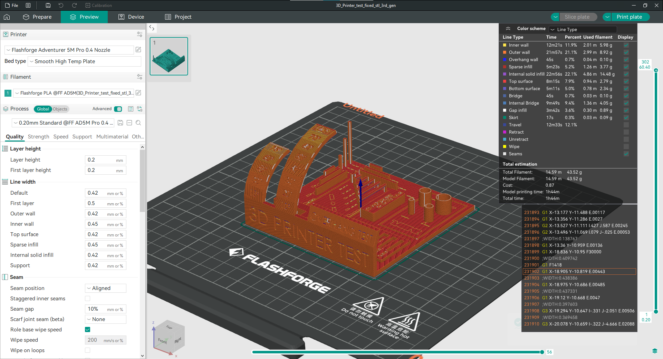Open the Slice plate dropdown arrow
The width and height of the screenshot is (663, 359).
tap(555, 17)
